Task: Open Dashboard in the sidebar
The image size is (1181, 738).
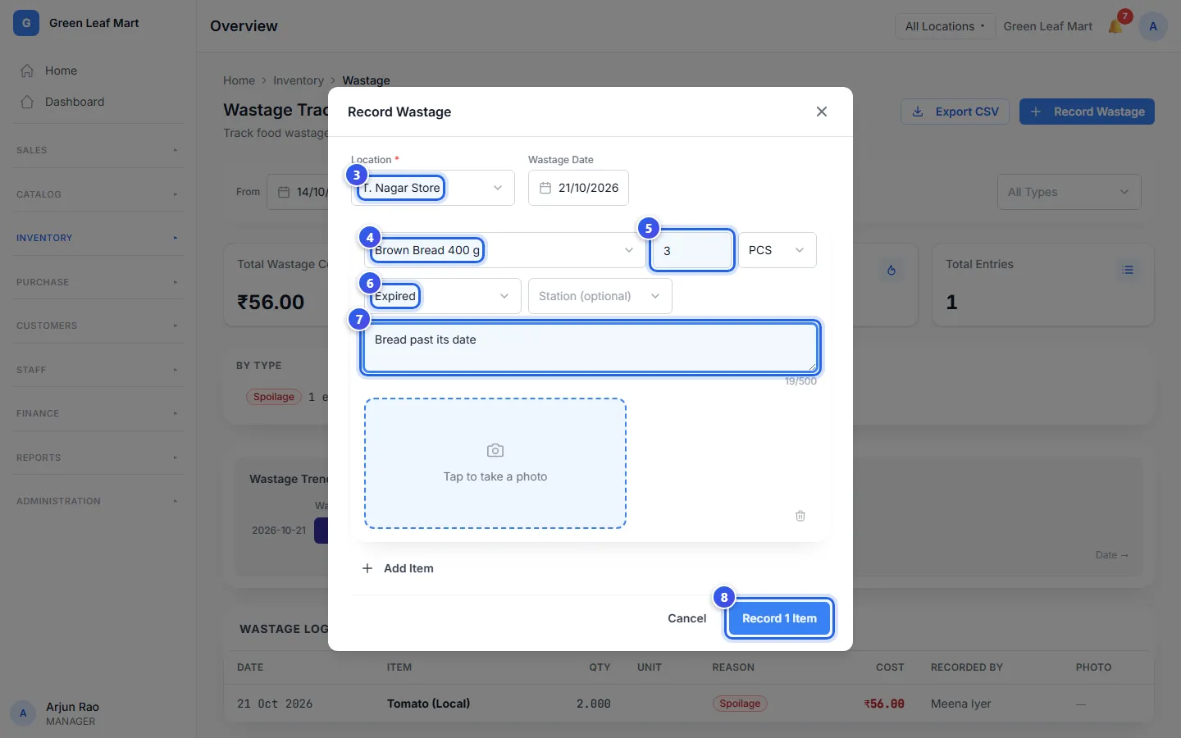Action: click(x=98, y=102)
